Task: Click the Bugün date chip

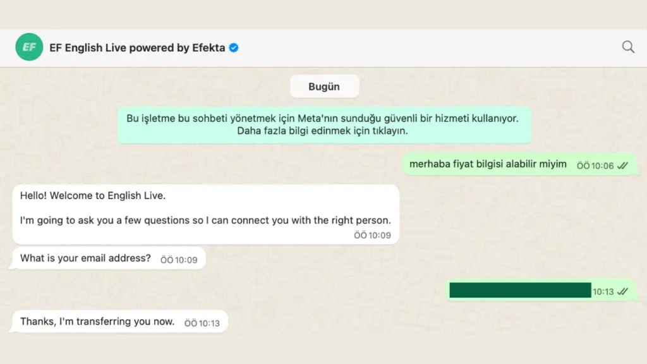Action: pos(324,86)
